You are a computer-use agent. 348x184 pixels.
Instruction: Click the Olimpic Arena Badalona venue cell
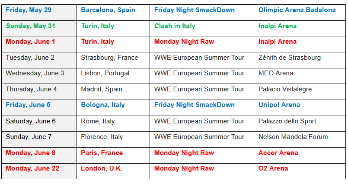coord(297,10)
